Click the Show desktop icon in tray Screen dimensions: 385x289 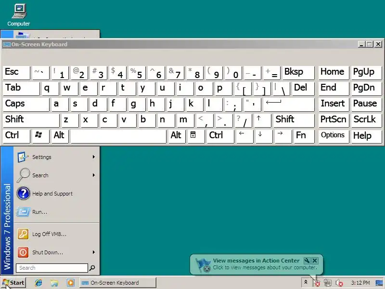pos(380,283)
